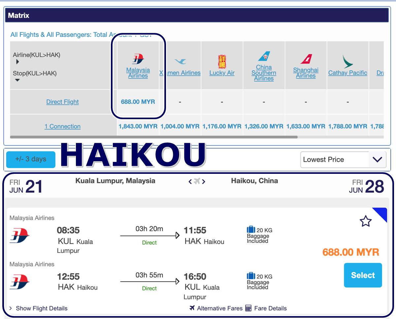Click the 1,843.00 MYR connection fare
The image size is (396, 319).
pos(138,126)
